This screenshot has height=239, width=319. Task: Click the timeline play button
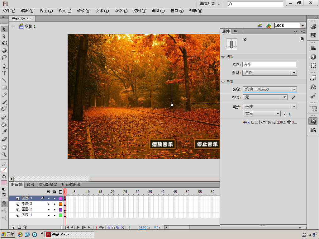pyautogui.click(x=78, y=227)
